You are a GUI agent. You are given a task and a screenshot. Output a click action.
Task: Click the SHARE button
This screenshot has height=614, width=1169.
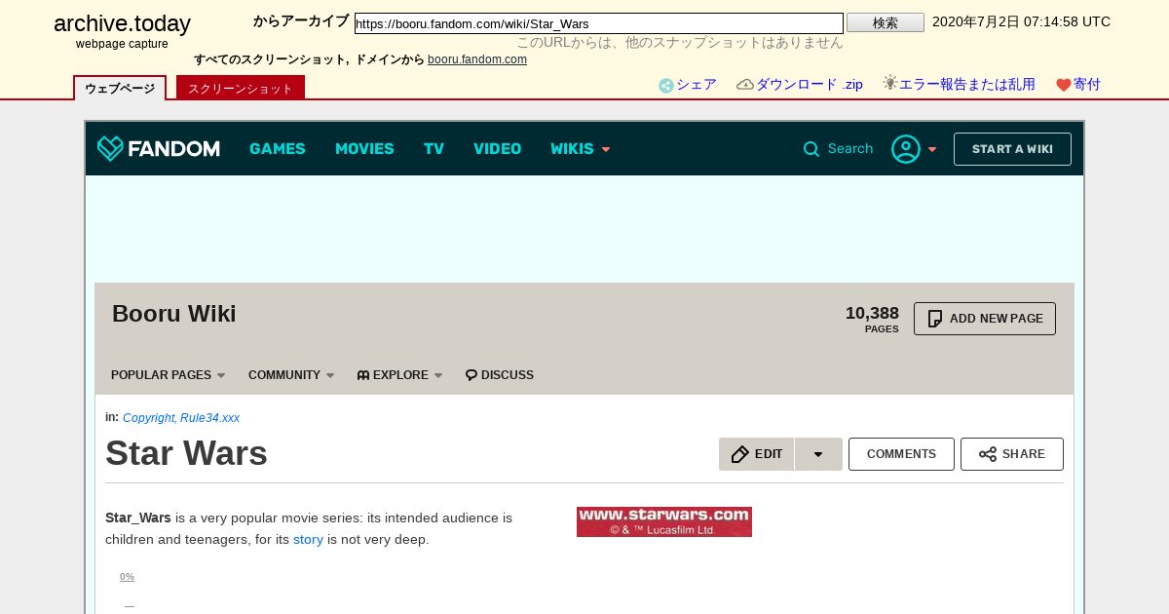click(1012, 454)
